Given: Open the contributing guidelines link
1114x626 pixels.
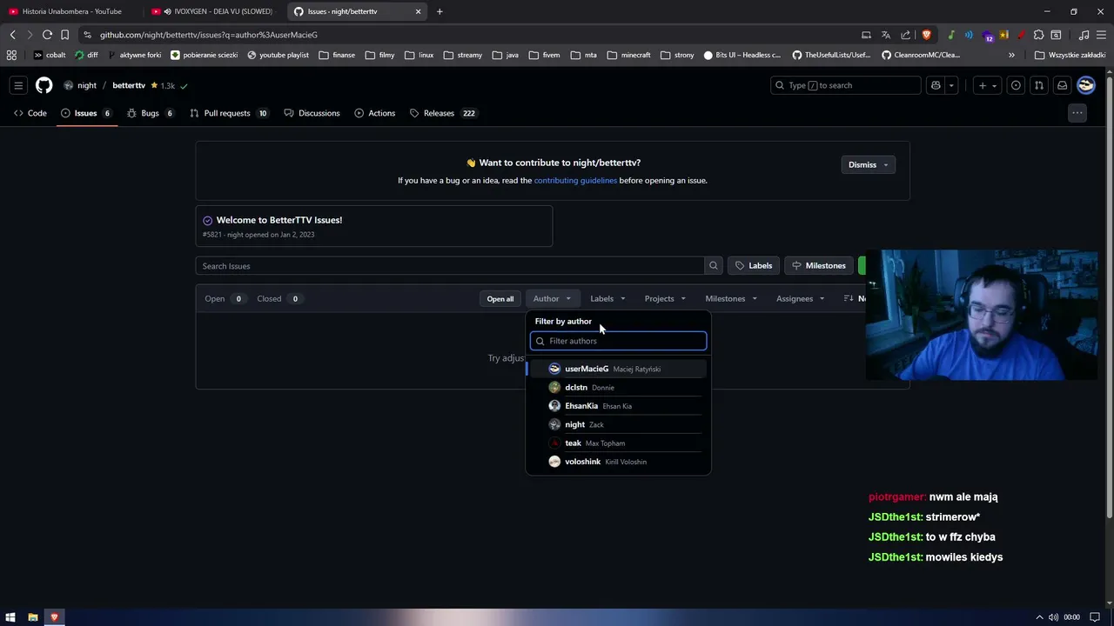Looking at the screenshot, I should [575, 181].
